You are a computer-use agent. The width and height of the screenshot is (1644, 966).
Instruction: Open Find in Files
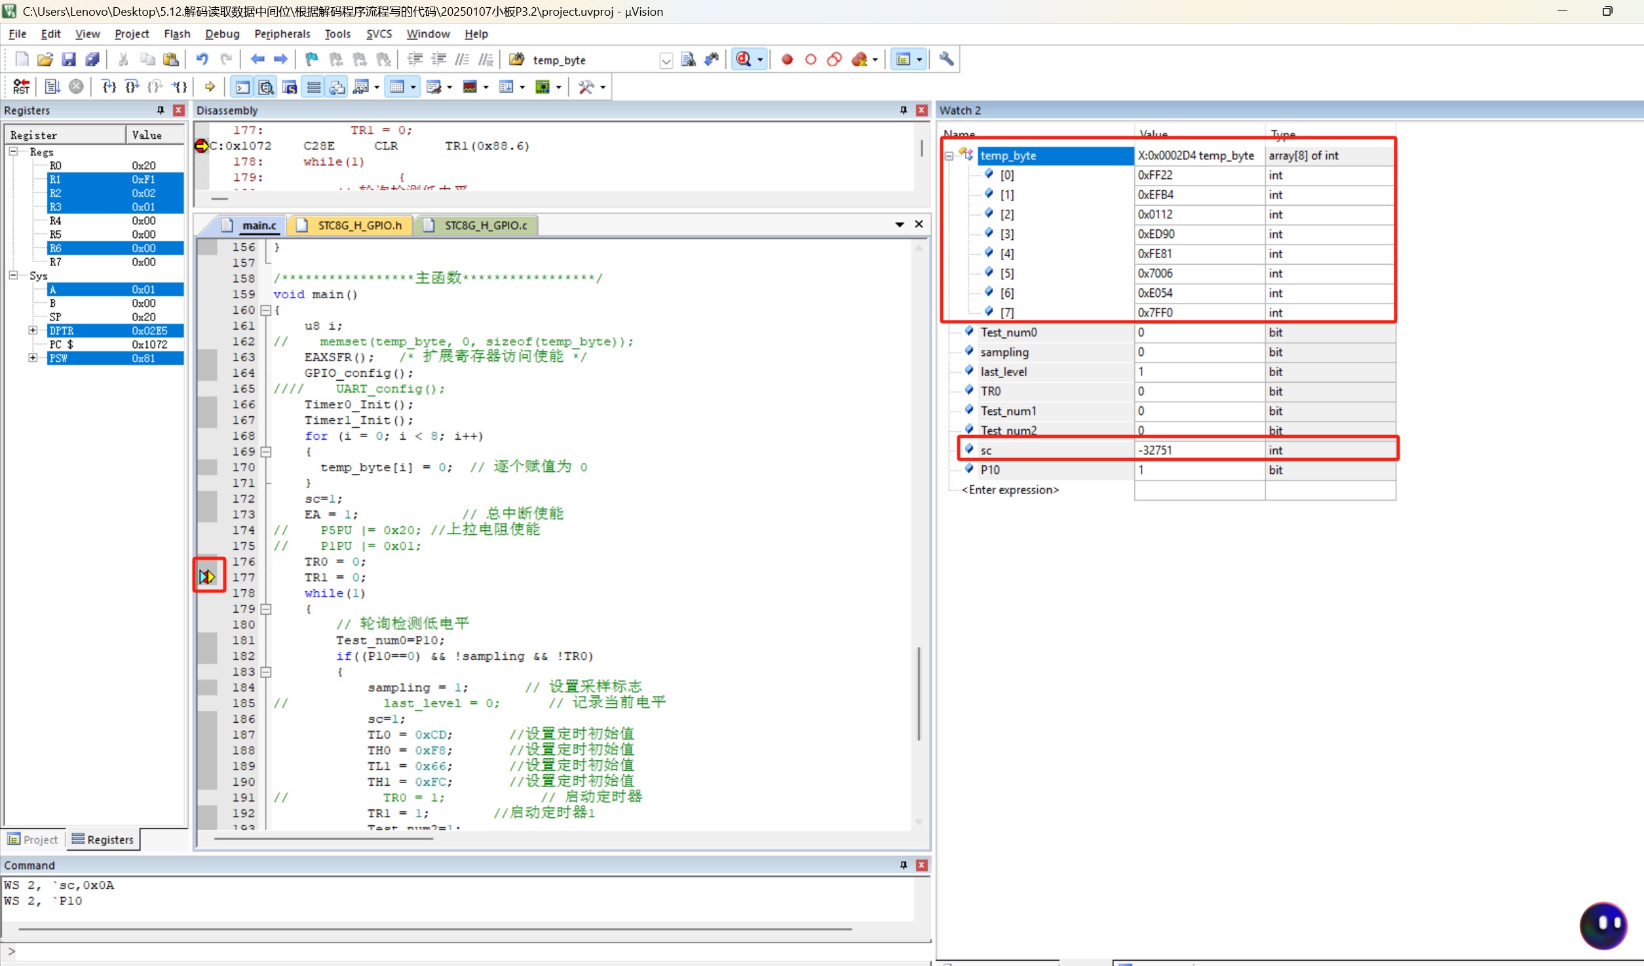point(516,60)
